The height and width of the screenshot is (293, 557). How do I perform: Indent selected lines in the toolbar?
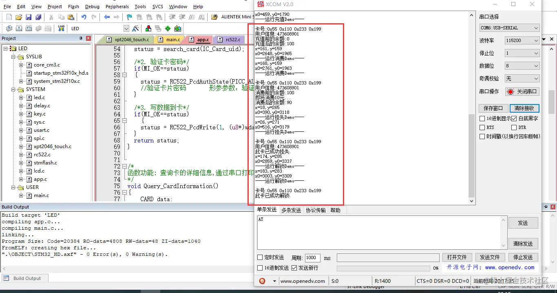172,17
